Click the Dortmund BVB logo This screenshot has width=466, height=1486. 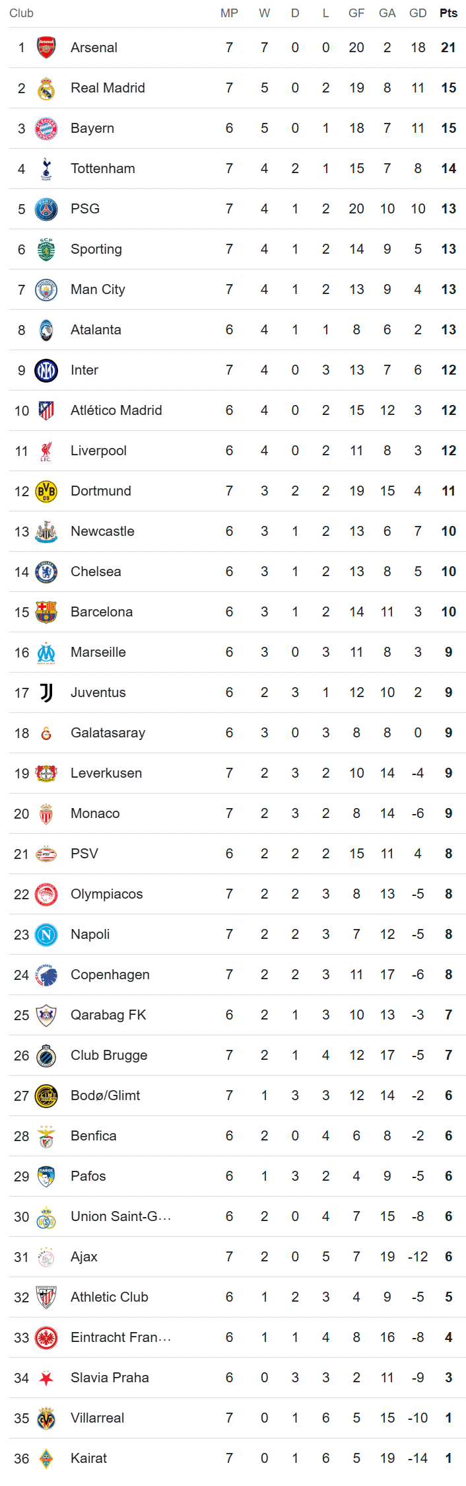46,491
